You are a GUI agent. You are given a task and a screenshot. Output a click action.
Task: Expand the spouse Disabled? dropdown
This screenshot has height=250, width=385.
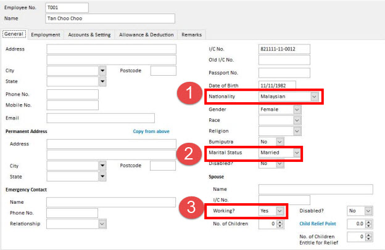pyautogui.click(x=368, y=211)
